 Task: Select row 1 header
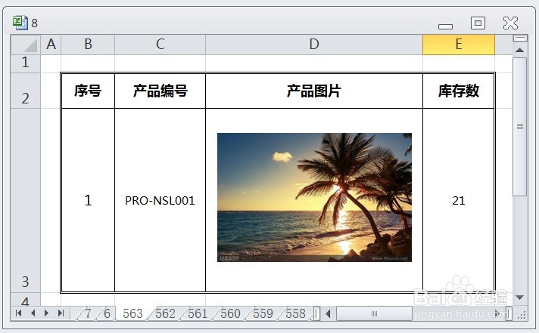[26, 63]
